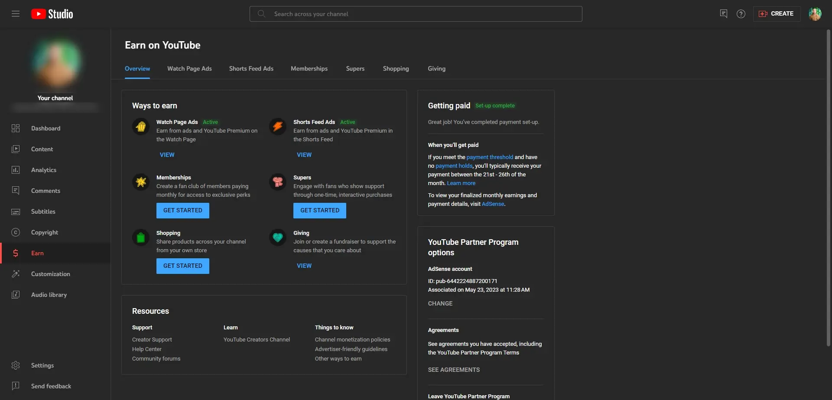Click the Earn dollar sign icon

pos(16,253)
